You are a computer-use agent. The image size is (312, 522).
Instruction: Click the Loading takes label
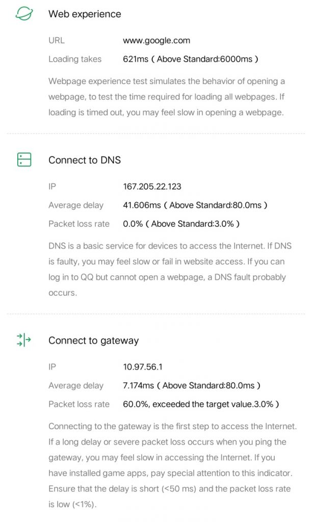(x=75, y=59)
